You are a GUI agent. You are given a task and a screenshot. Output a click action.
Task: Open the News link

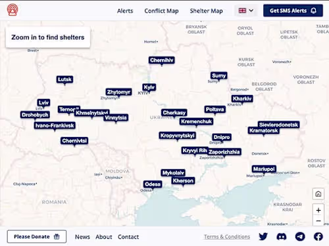pyautogui.click(x=82, y=237)
